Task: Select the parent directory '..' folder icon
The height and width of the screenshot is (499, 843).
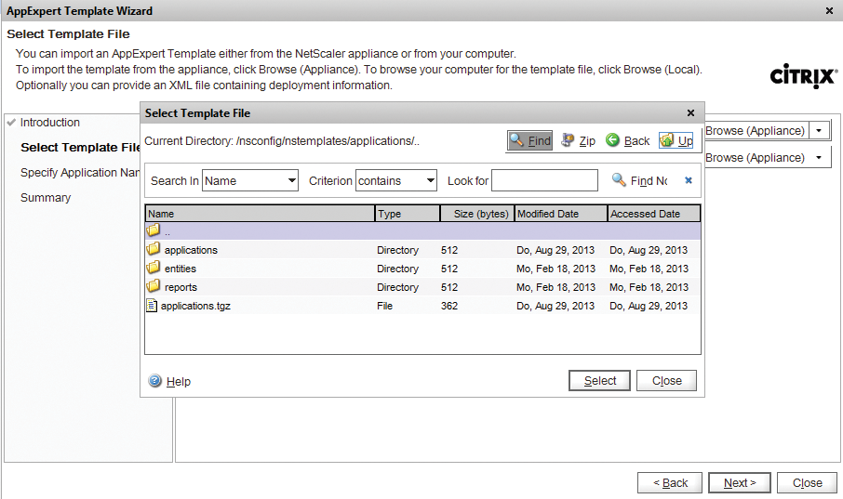Action: 154,230
